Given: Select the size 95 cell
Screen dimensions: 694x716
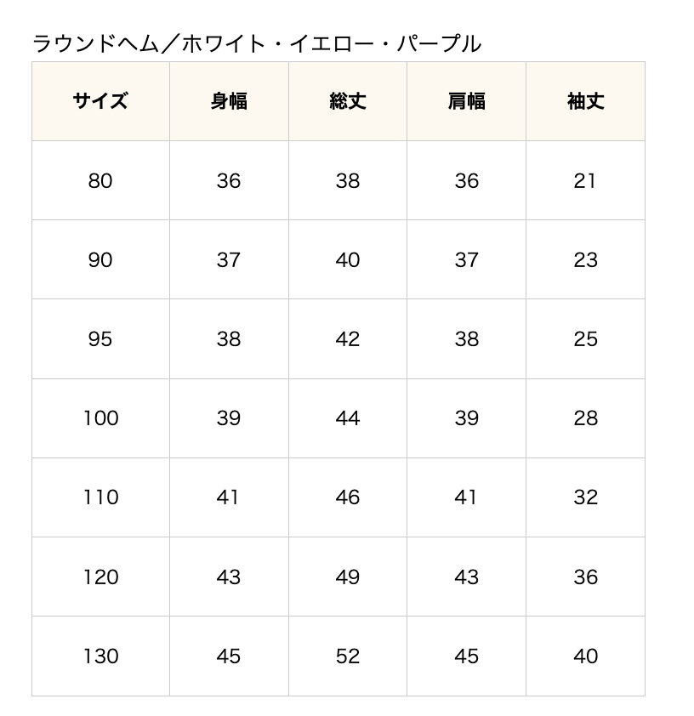Looking at the screenshot, I should (x=100, y=338).
